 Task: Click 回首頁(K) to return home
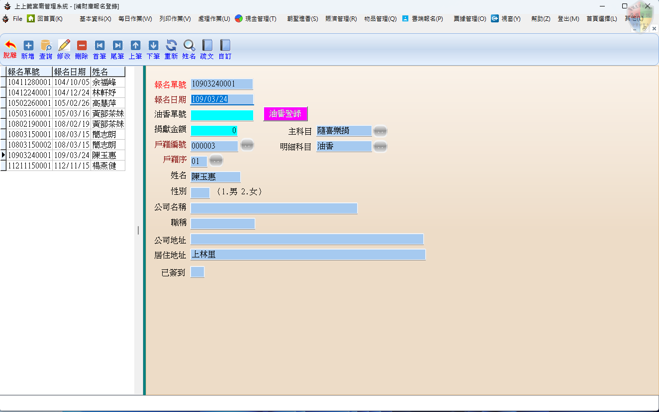tap(45, 19)
